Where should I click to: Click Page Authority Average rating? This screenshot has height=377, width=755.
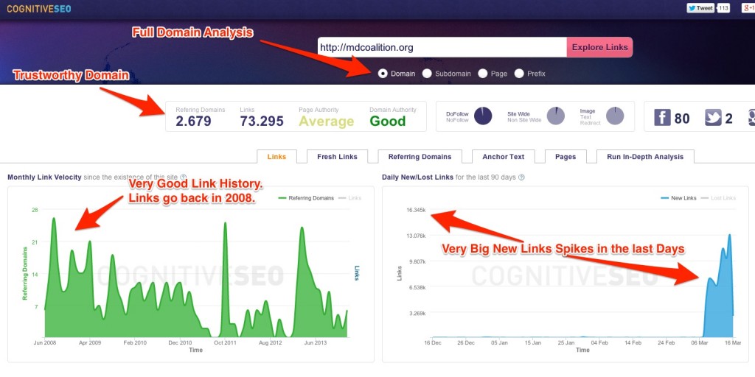326,121
